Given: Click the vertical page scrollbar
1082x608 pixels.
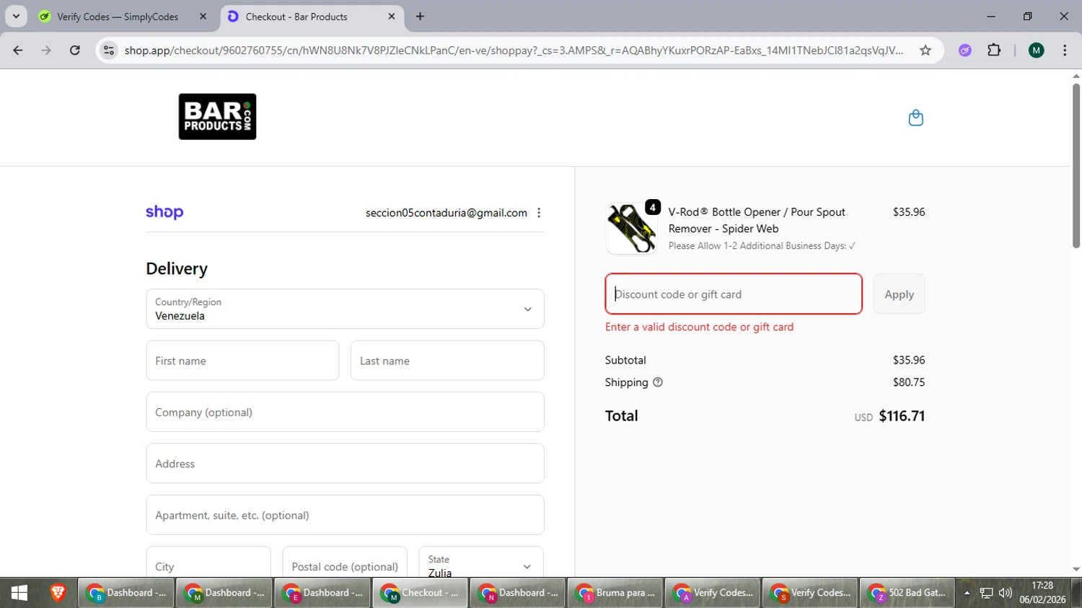Looking at the screenshot, I should (1076, 166).
